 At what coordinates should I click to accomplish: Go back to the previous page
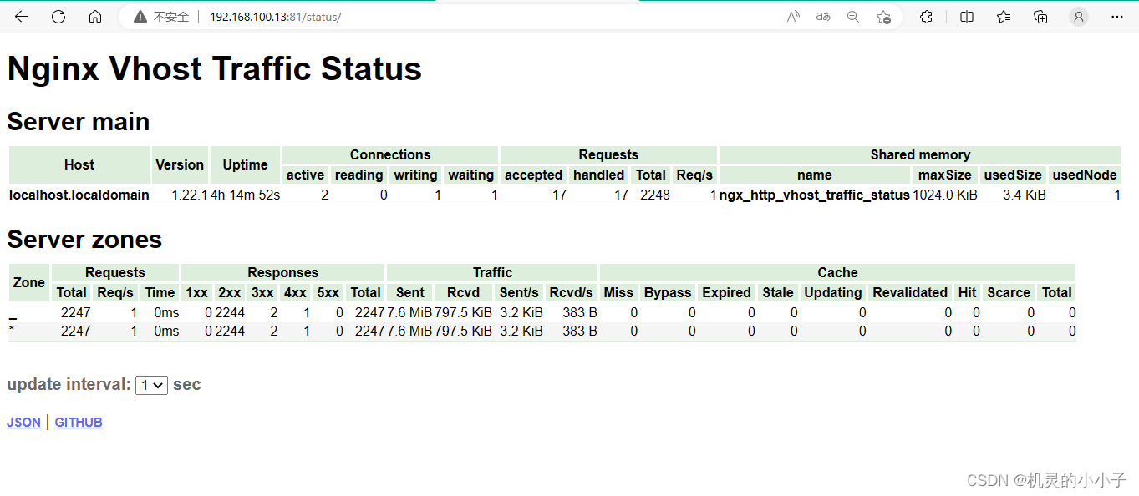pos(22,17)
